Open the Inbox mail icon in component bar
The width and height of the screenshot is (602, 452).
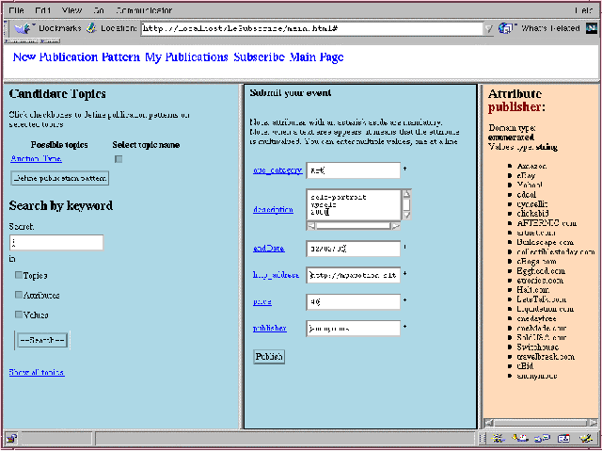(x=520, y=438)
